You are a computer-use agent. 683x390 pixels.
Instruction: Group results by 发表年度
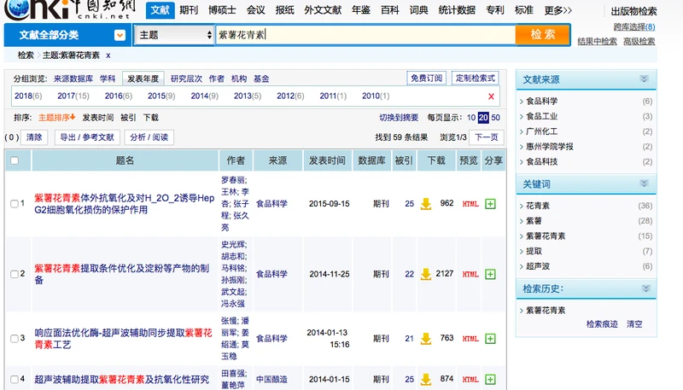[143, 79]
